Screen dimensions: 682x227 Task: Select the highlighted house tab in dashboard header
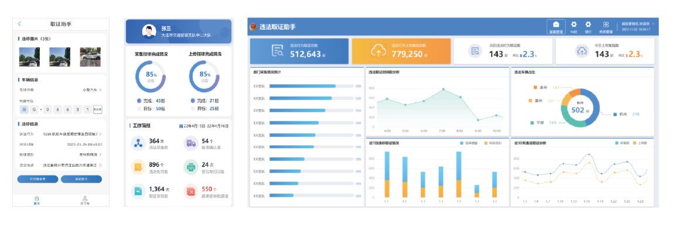pos(556,27)
